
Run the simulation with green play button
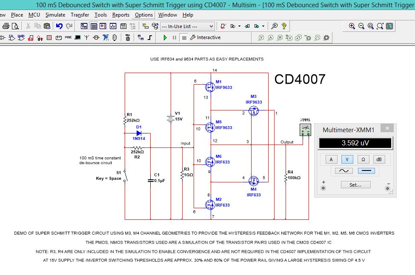[165, 37]
